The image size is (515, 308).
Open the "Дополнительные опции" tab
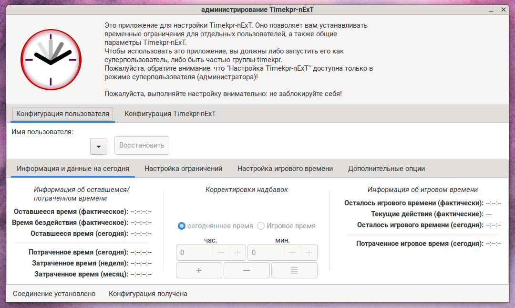point(386,169)
